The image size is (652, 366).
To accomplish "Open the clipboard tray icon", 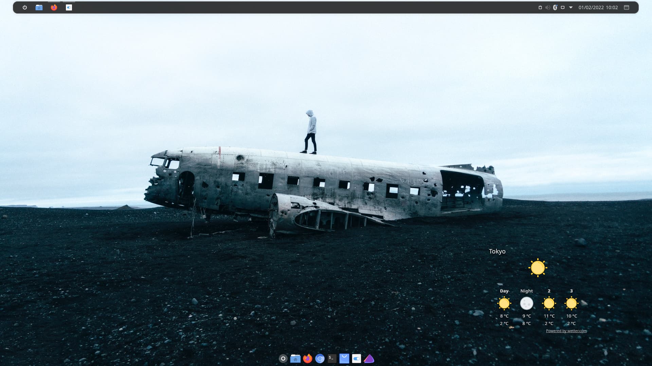I will 540,7.
